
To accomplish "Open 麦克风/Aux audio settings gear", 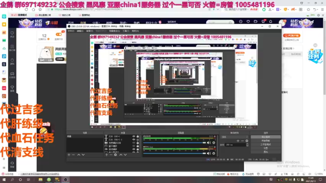I will 214,153.
